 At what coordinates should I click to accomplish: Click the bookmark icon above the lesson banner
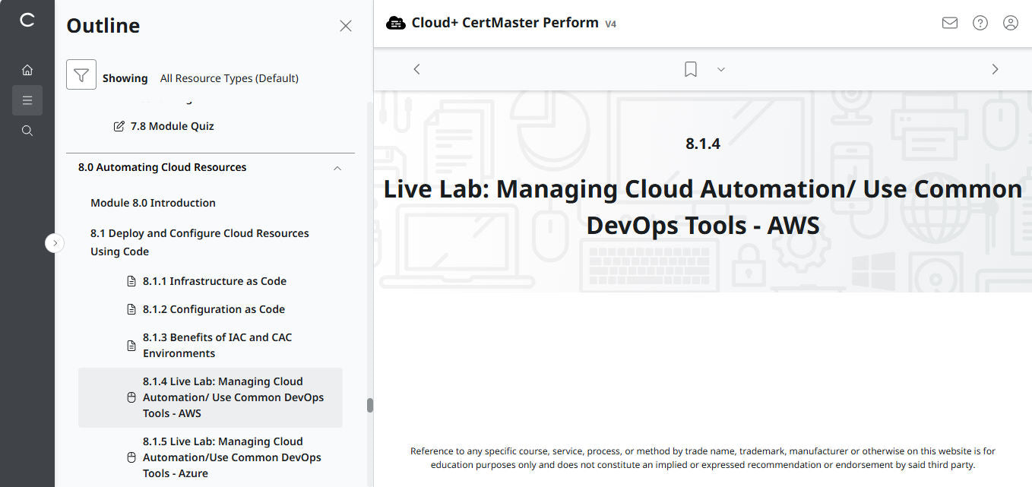point(690,69)
